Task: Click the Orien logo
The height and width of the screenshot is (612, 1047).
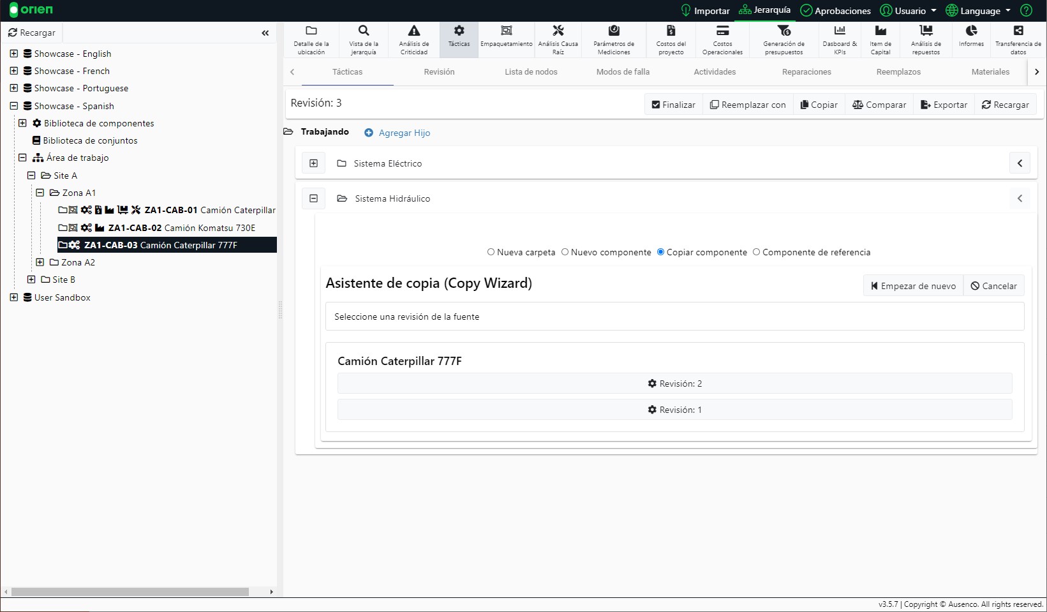Action: point(31,10)
